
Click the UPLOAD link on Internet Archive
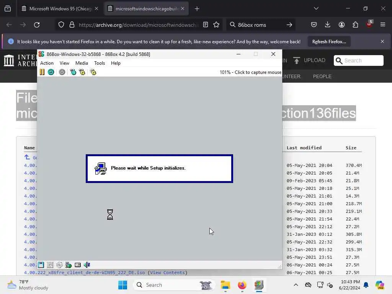tap(309, 60)
